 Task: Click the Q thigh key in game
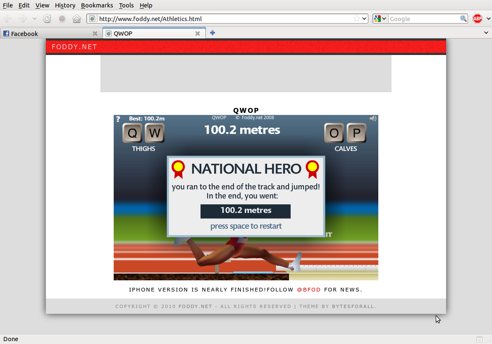[132, 133]
